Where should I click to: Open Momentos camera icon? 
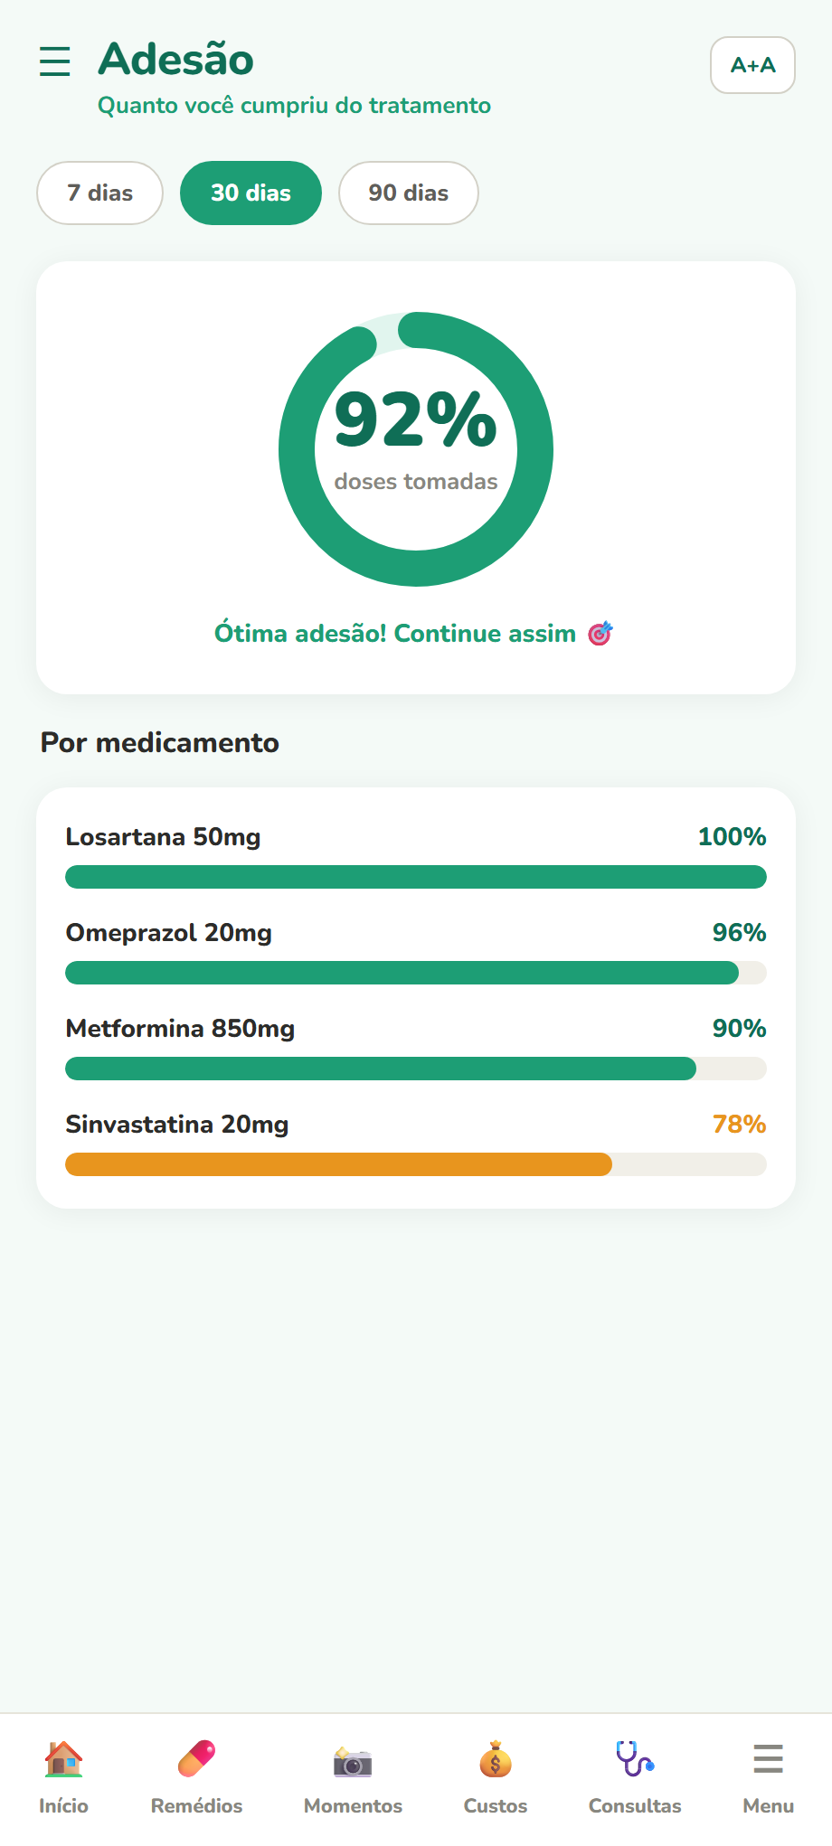[353, 1761]
